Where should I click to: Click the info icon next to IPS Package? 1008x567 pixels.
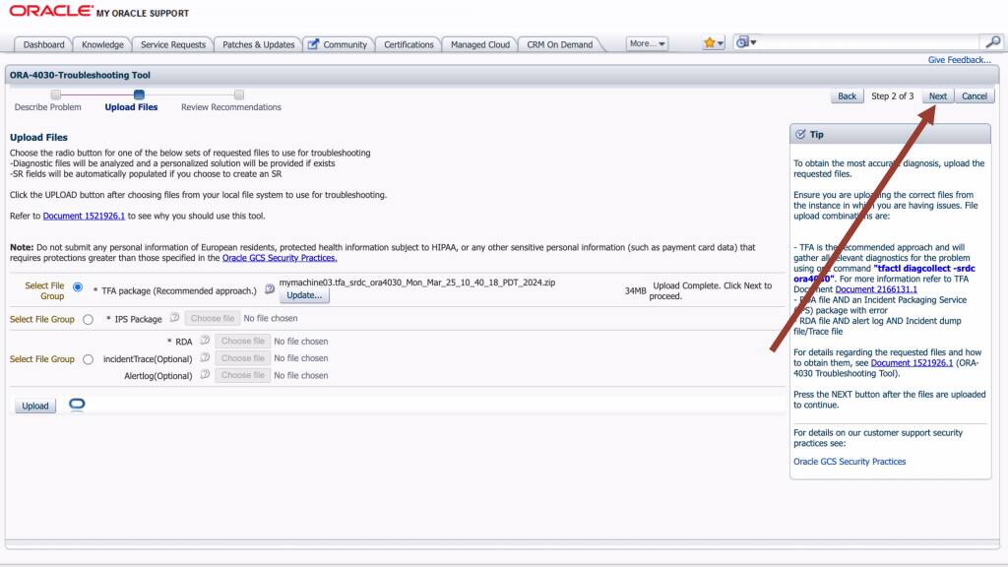point(173,318)
